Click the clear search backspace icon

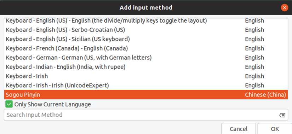[x=282, y=115]
